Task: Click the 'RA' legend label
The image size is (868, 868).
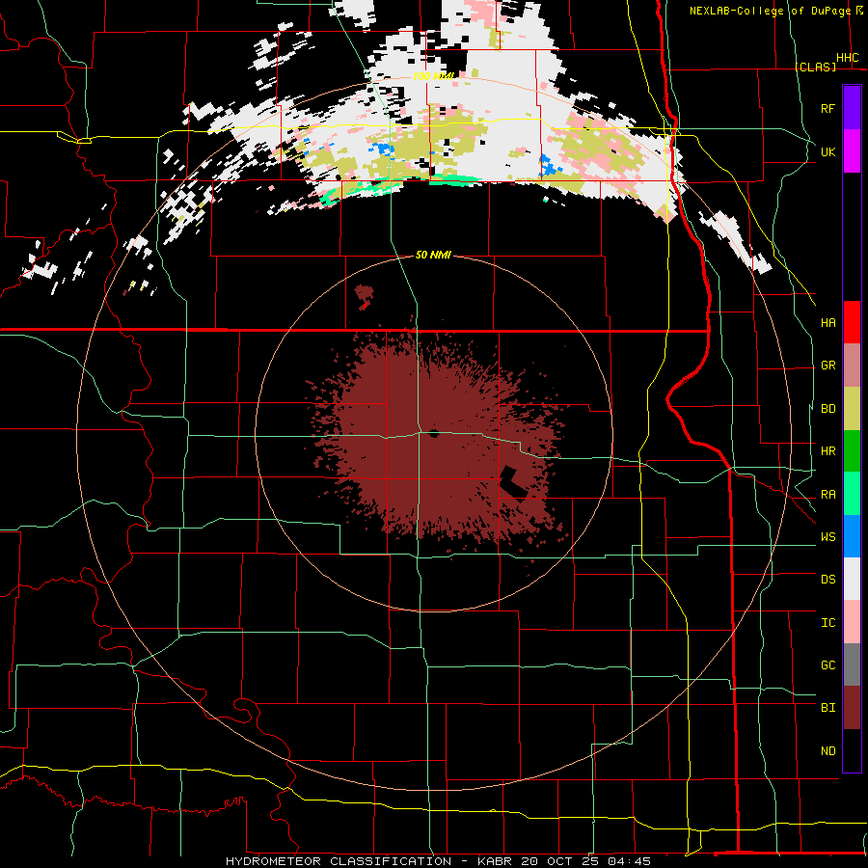Action: (x=827, y=495)
